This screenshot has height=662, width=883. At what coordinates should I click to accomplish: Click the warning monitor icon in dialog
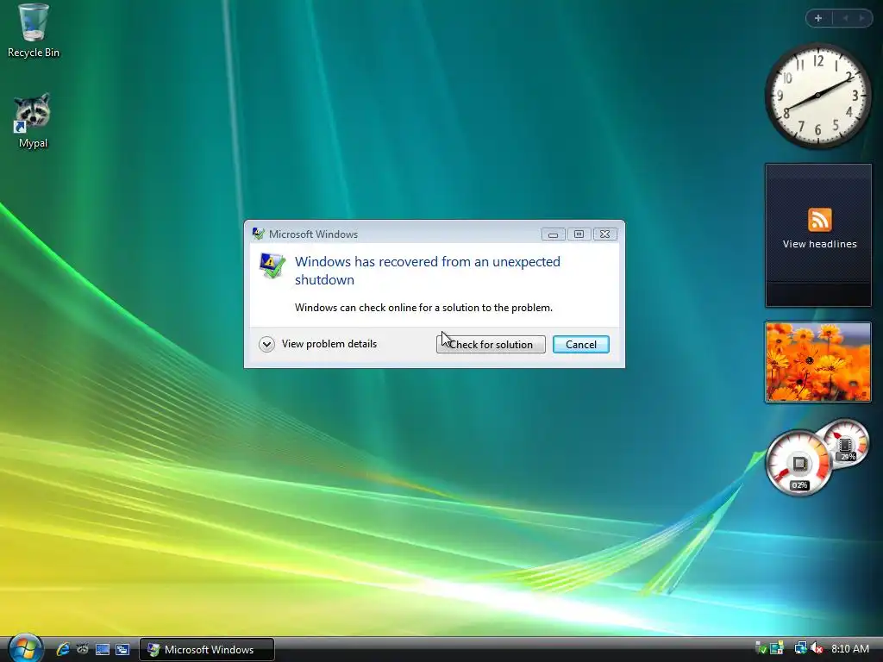tap(272, 265)
